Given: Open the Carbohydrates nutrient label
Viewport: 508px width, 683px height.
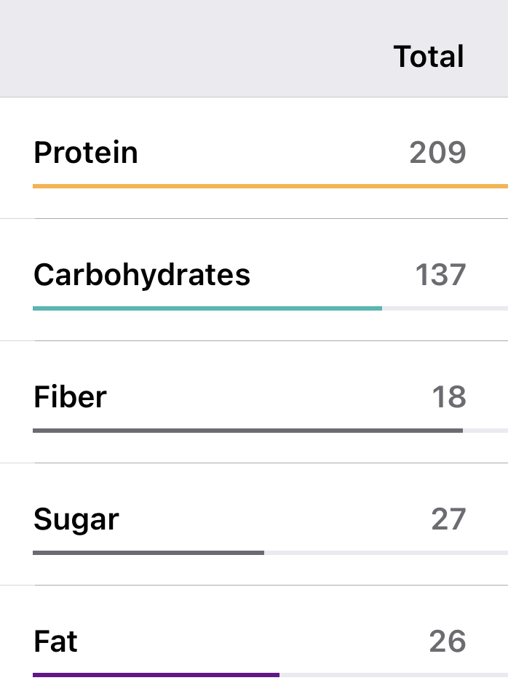Looking at the screenshot, I should coord(142,275).
